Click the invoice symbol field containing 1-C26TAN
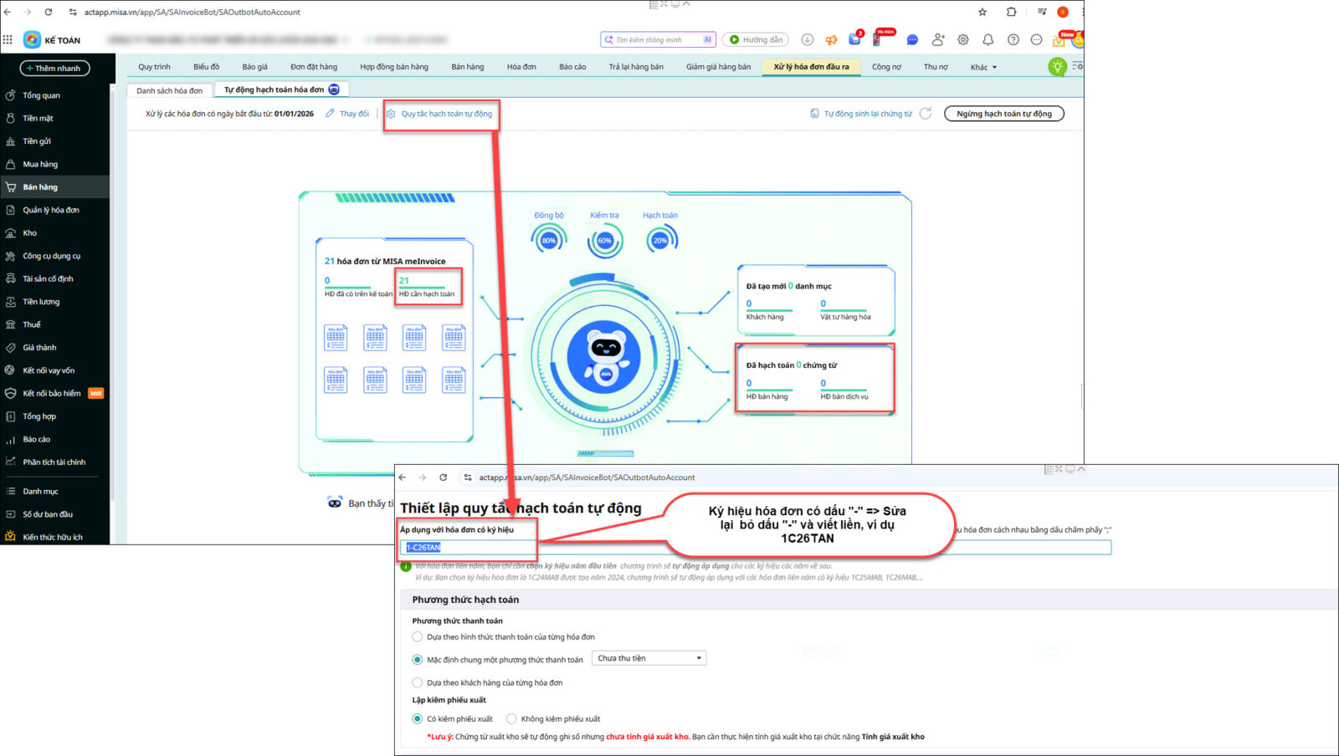Viewport: 1339px width, 756px height. click(469, 548)
